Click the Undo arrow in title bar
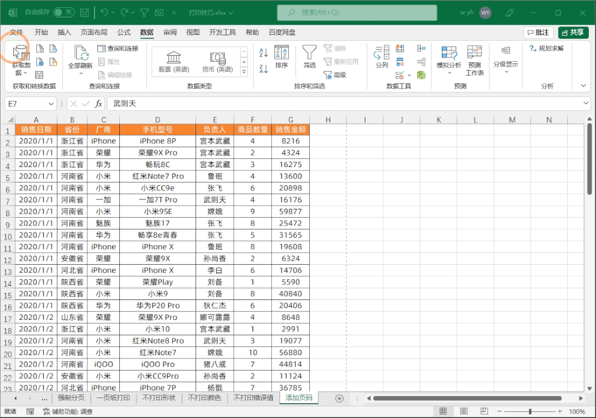Image resolution: width=596 pixels, height=418 pixels. [104, 13]
